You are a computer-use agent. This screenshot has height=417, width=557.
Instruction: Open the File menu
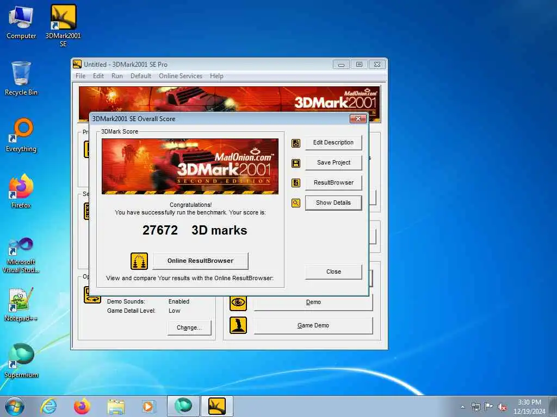pos(81,76)
